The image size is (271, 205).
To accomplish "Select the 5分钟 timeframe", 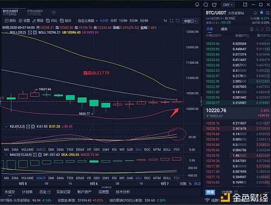I will click(x=144, y=21).
